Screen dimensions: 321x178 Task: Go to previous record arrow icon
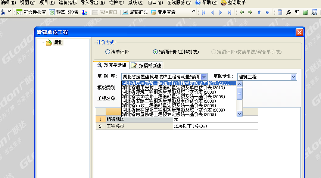[212, 12]
